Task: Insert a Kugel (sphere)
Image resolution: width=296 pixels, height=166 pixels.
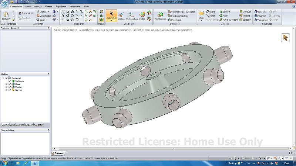Action: [224, 15]
